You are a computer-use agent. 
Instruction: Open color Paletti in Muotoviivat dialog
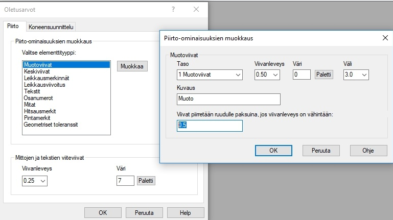[324, 75]
